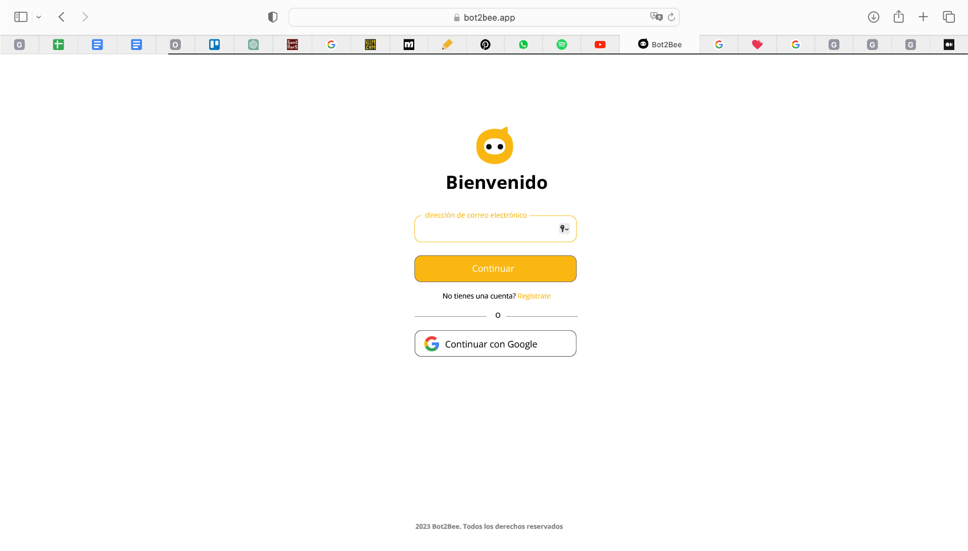Switch to the YouTube tab

[600, 44]
